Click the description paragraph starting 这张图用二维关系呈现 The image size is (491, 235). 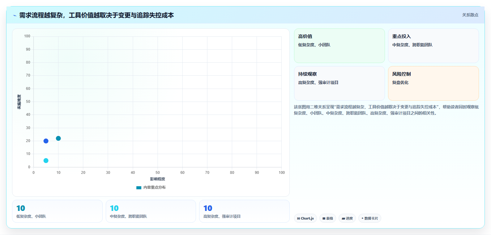[386, 110]
